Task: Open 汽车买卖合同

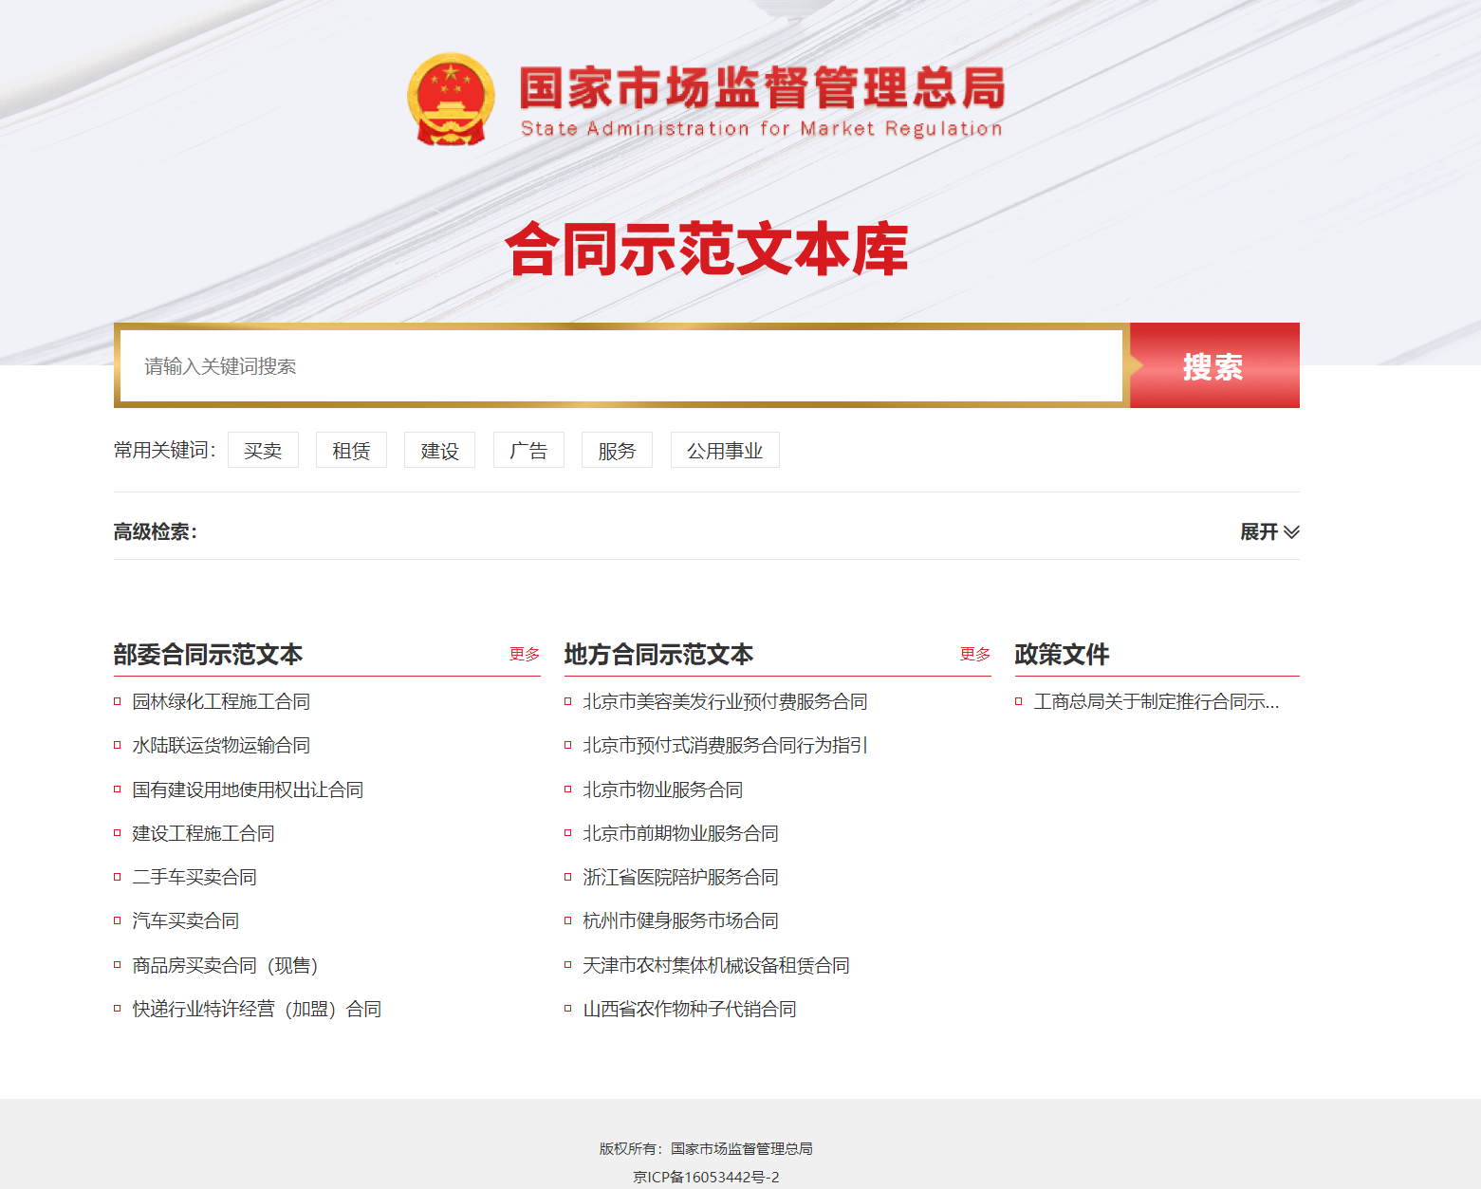Action: 186,920
